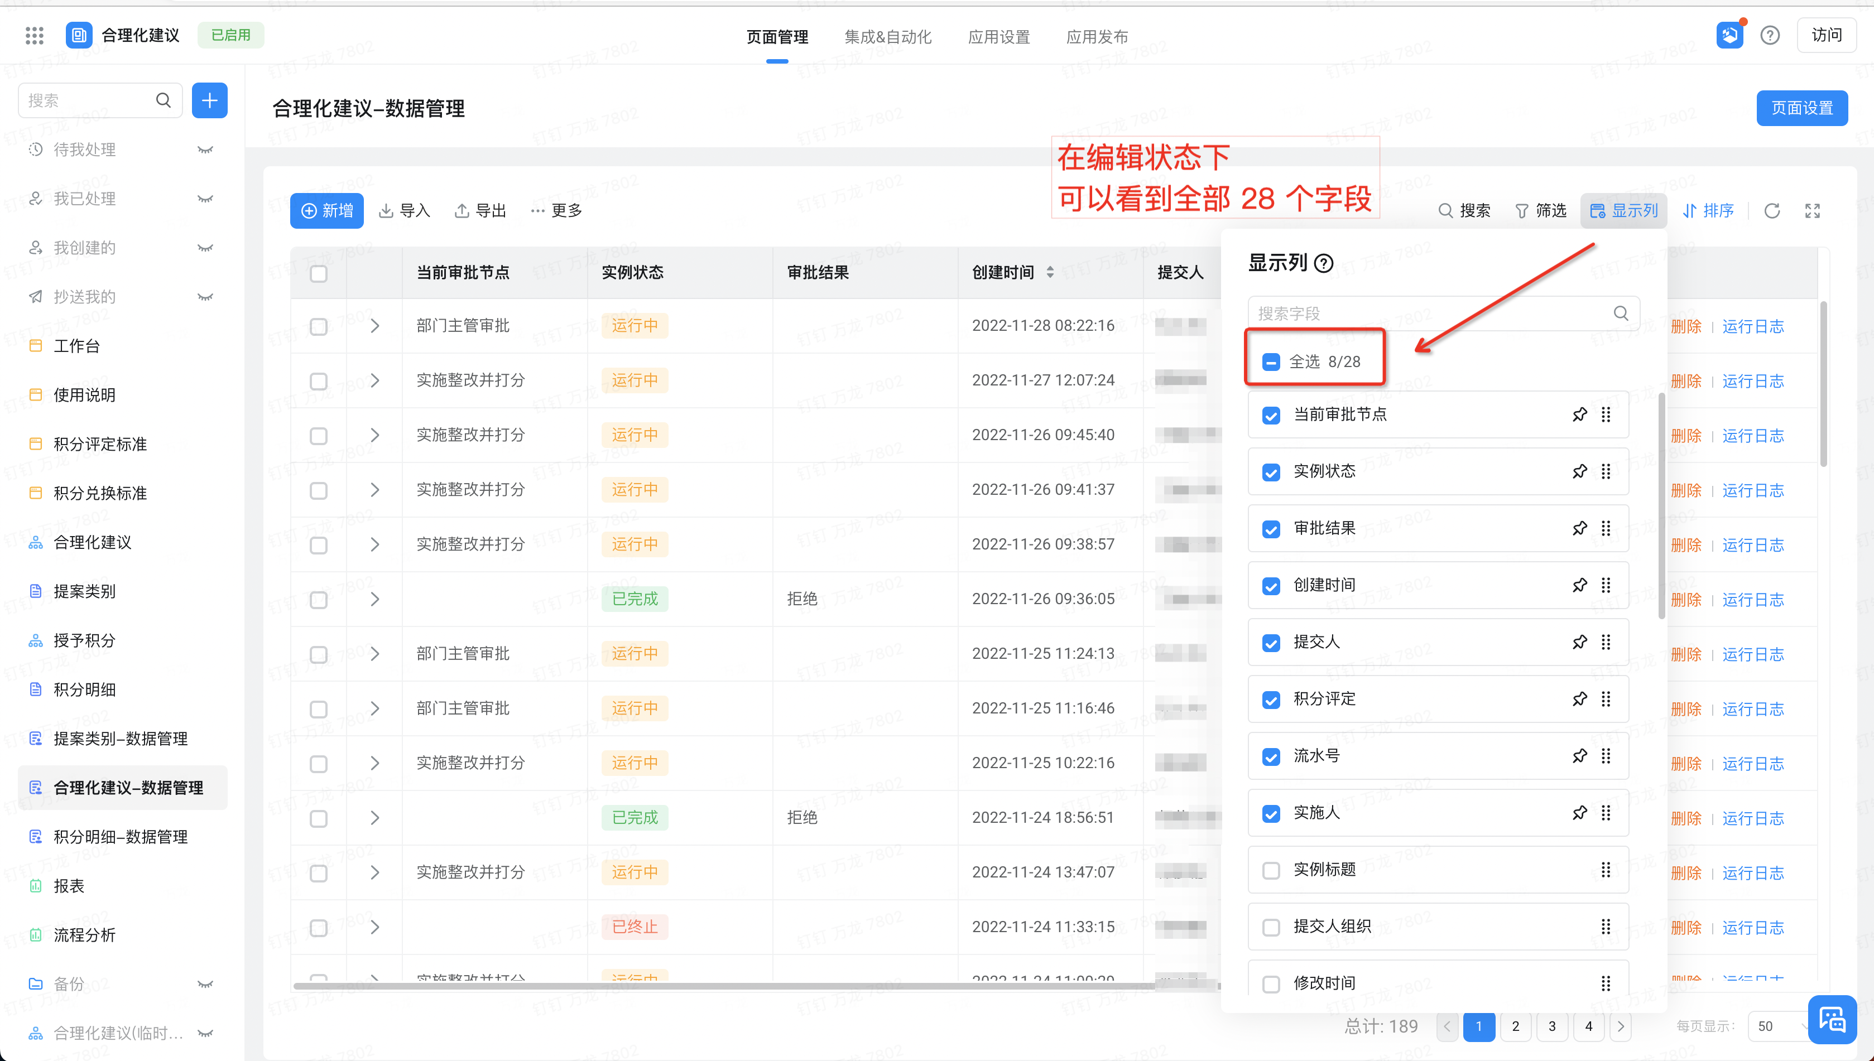Click search magnifier in sidebar search box
This screenshot has width=1874, height=1061.
click(164, 100)
